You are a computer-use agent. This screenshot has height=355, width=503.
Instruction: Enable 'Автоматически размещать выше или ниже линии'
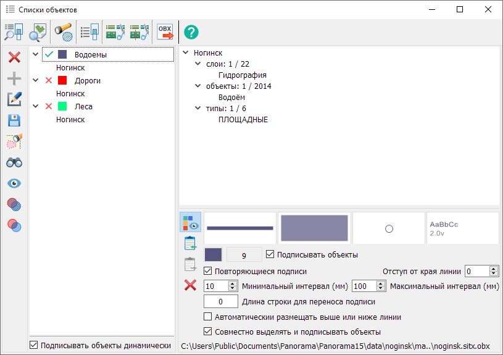(208, 317)
